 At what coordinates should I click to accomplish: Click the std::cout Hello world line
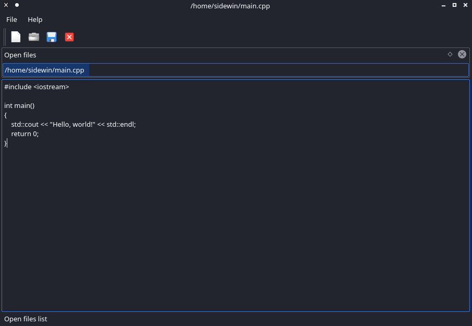point(74,124)
